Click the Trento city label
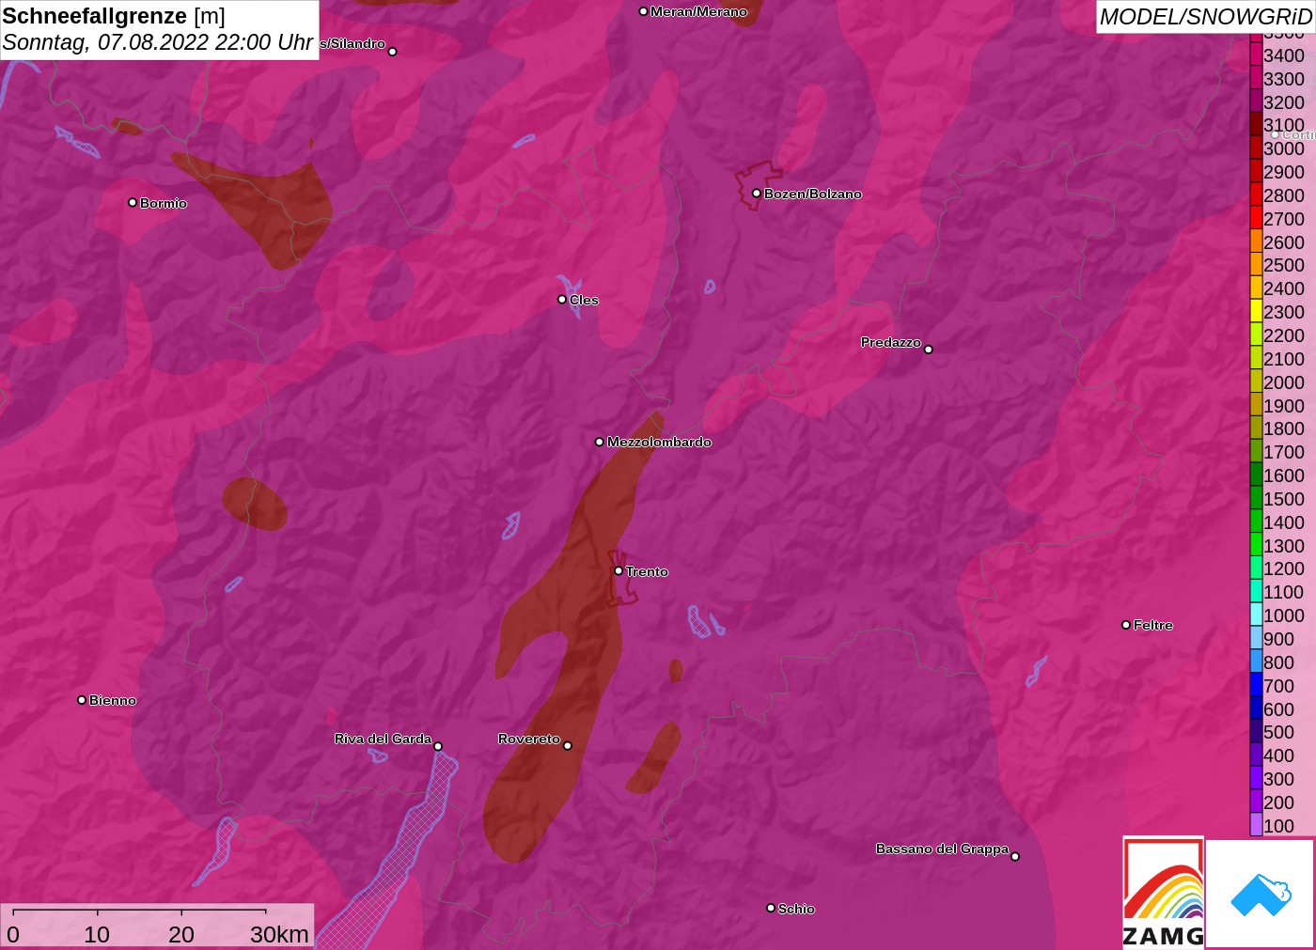1316x950 pixels. click(x=648, y=571)
